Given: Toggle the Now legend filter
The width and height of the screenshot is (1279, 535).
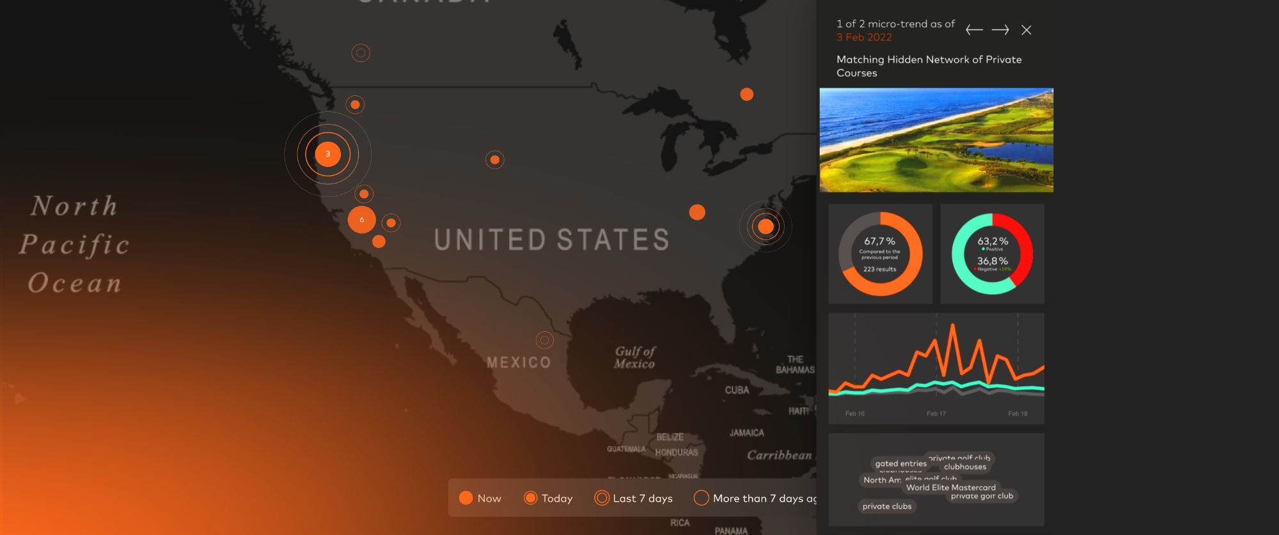Looking at the screenshot, I should click(480, 499).
